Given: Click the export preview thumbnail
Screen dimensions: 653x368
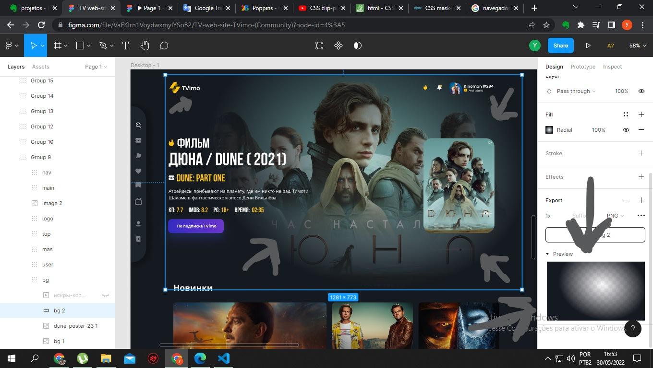Looking at the screenshot, I should coord(595,291).
